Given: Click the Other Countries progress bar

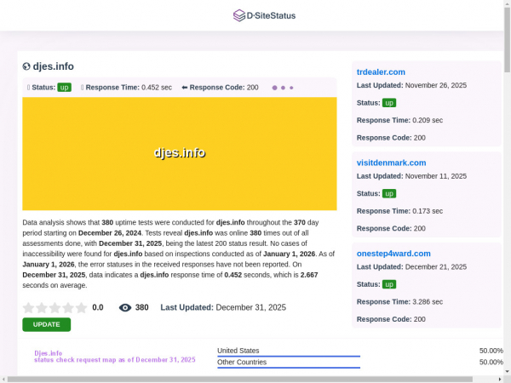Looking at the screenshot, I should (289, 369).
